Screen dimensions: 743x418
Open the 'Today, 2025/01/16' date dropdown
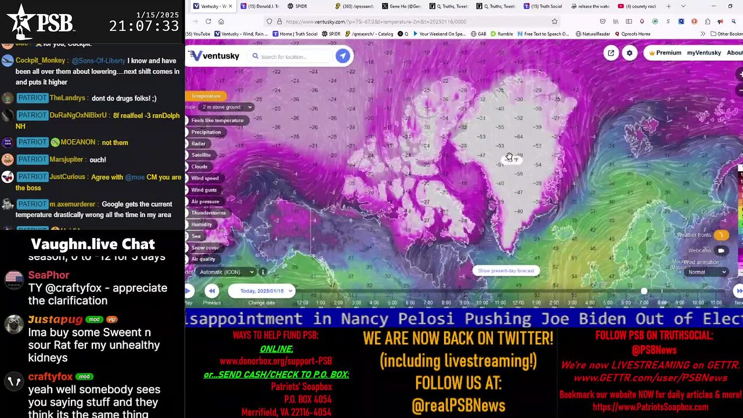click(262, 291)
